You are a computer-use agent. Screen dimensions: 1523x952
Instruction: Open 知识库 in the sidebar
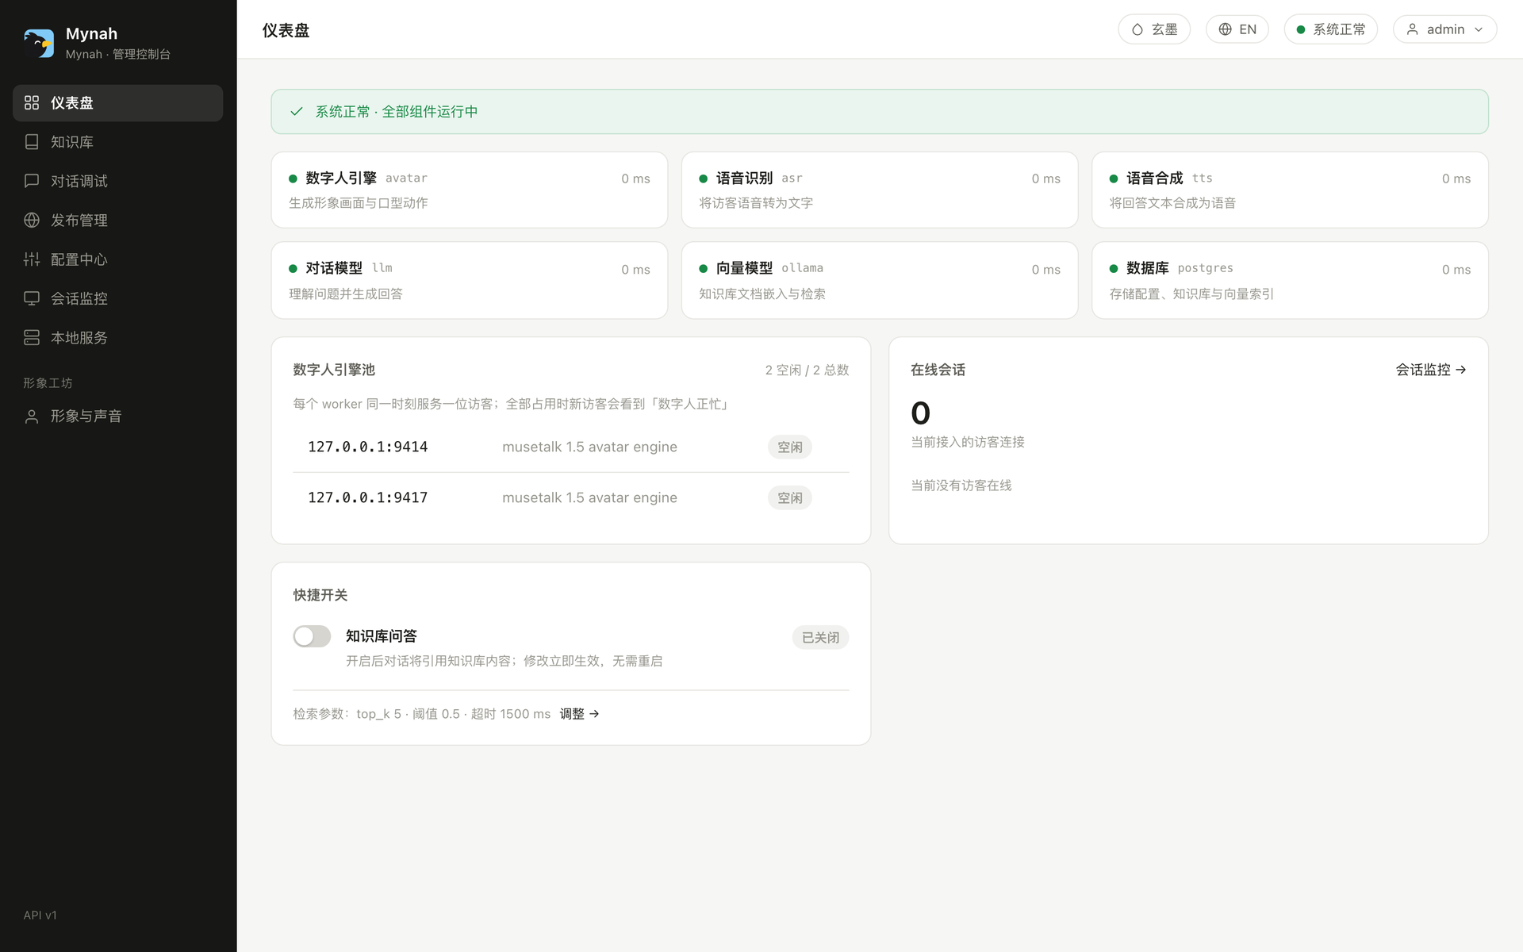pyautogui.click(x=117, y=142)
